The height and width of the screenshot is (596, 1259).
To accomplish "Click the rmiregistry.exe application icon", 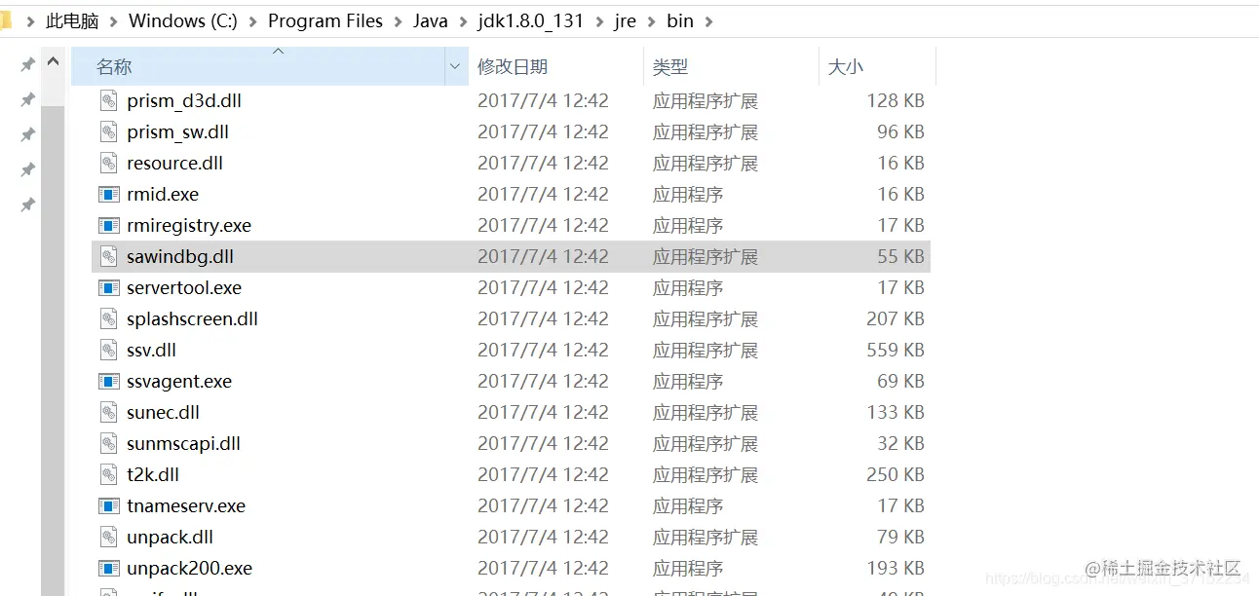I will click(109, 225).
